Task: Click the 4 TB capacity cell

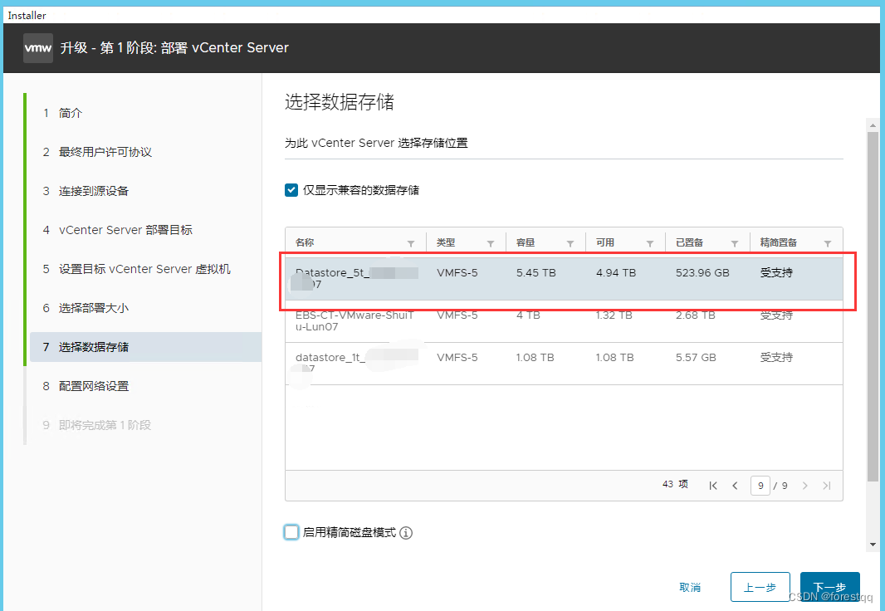Action: (528, 315)
